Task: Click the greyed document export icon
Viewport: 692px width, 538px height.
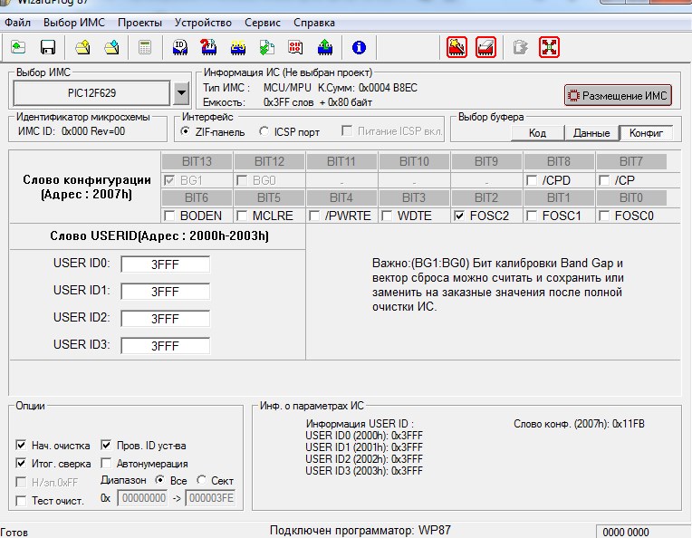Action: (x=520, y=47)
